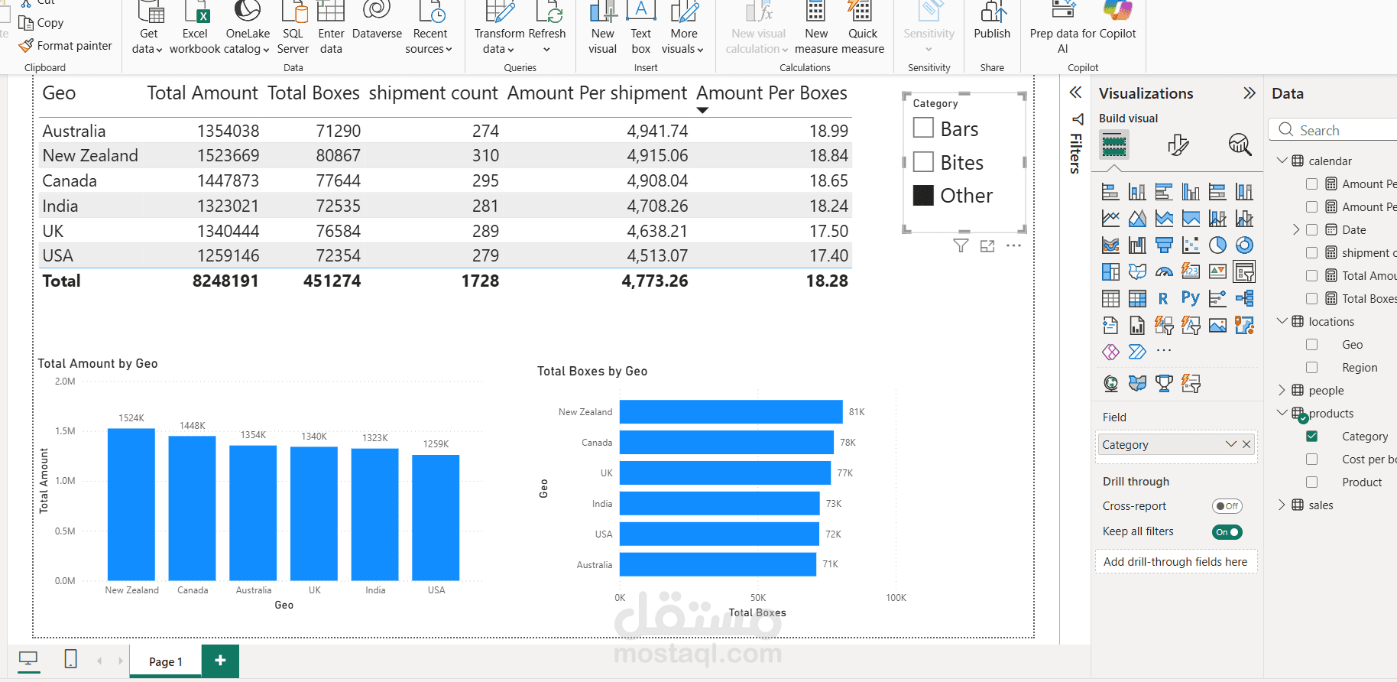Image resolution: width=1397 pixels, height=682 pixels.
Task: Collapse the products table
Action: (x=1282, y=413)
